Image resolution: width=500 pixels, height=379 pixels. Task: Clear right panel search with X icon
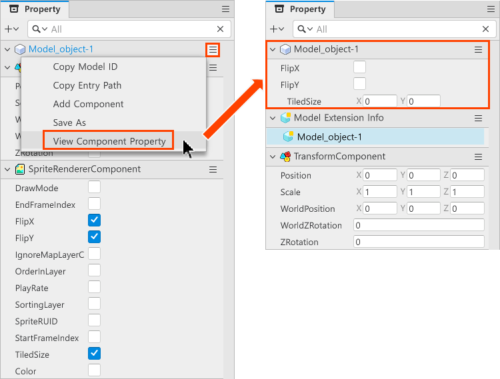[486, 29]
